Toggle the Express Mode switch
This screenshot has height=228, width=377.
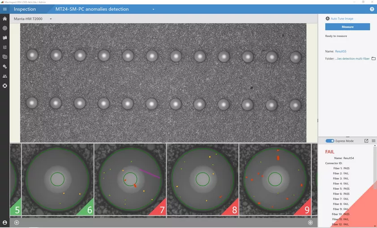(x=330, y=141)
